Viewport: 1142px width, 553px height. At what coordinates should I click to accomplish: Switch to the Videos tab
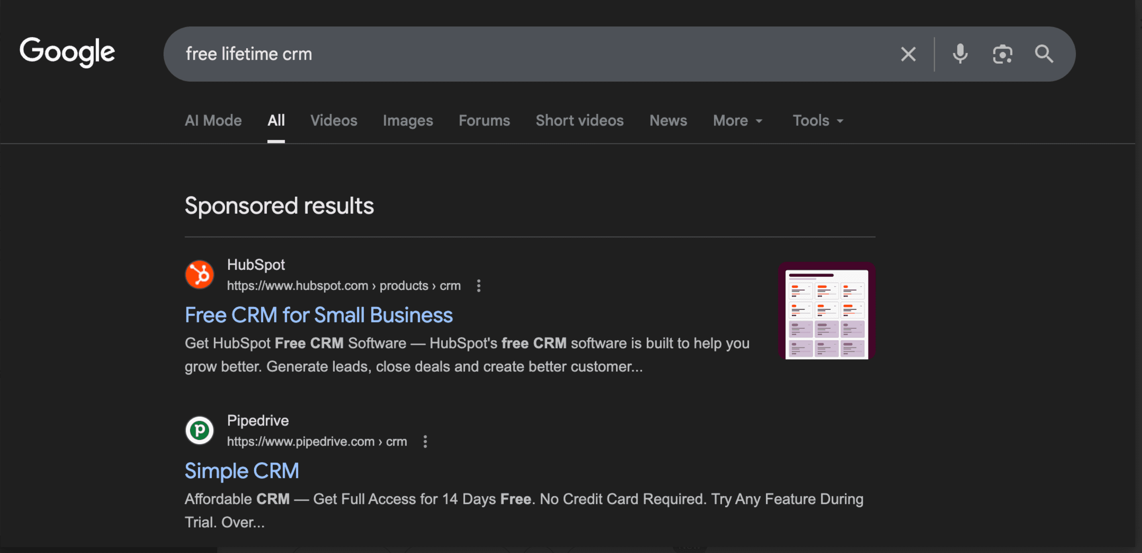click(334, 120)
